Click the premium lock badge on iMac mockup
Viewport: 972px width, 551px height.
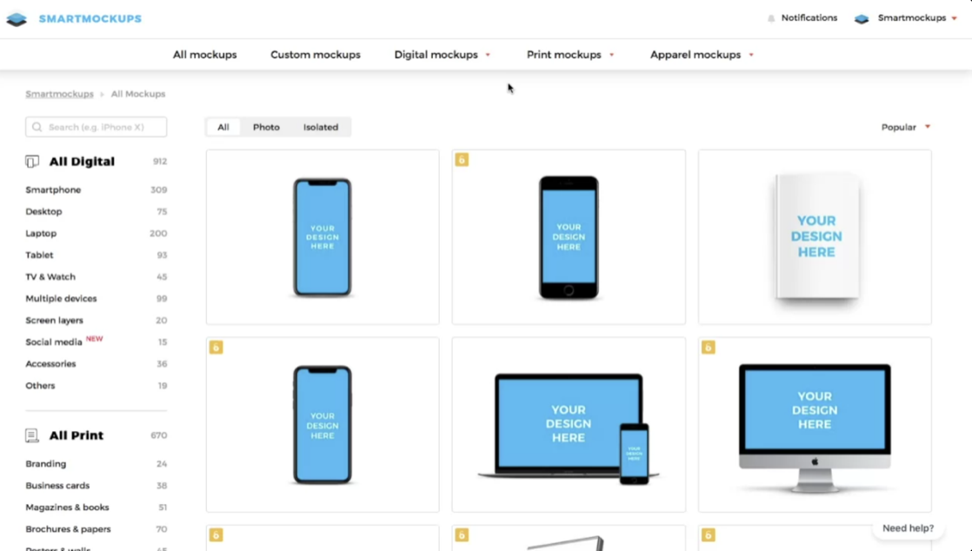point(709,348)
